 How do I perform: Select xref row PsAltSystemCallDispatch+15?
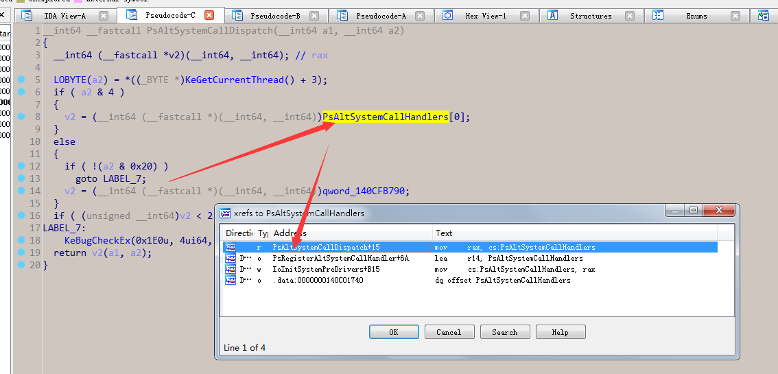(x=471, y=247)
